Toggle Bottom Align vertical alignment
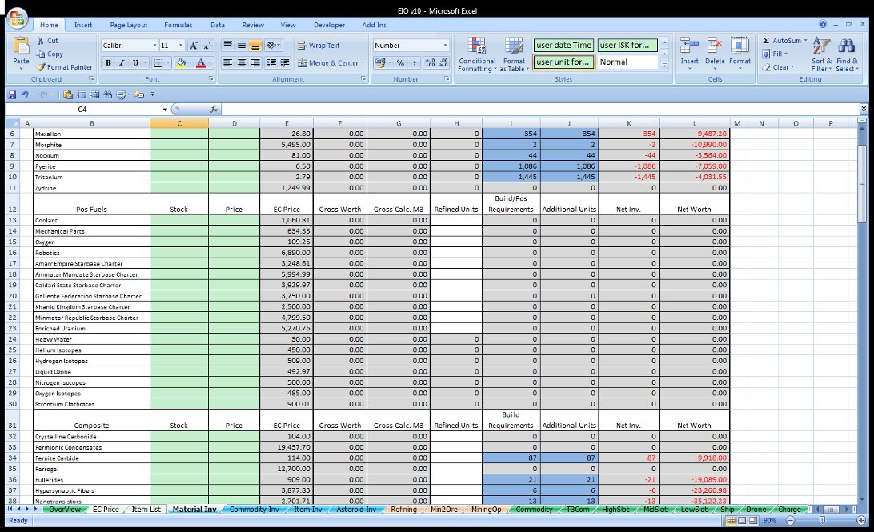The width and height of the screenshot is (874, 532). (x=255, y=46)
